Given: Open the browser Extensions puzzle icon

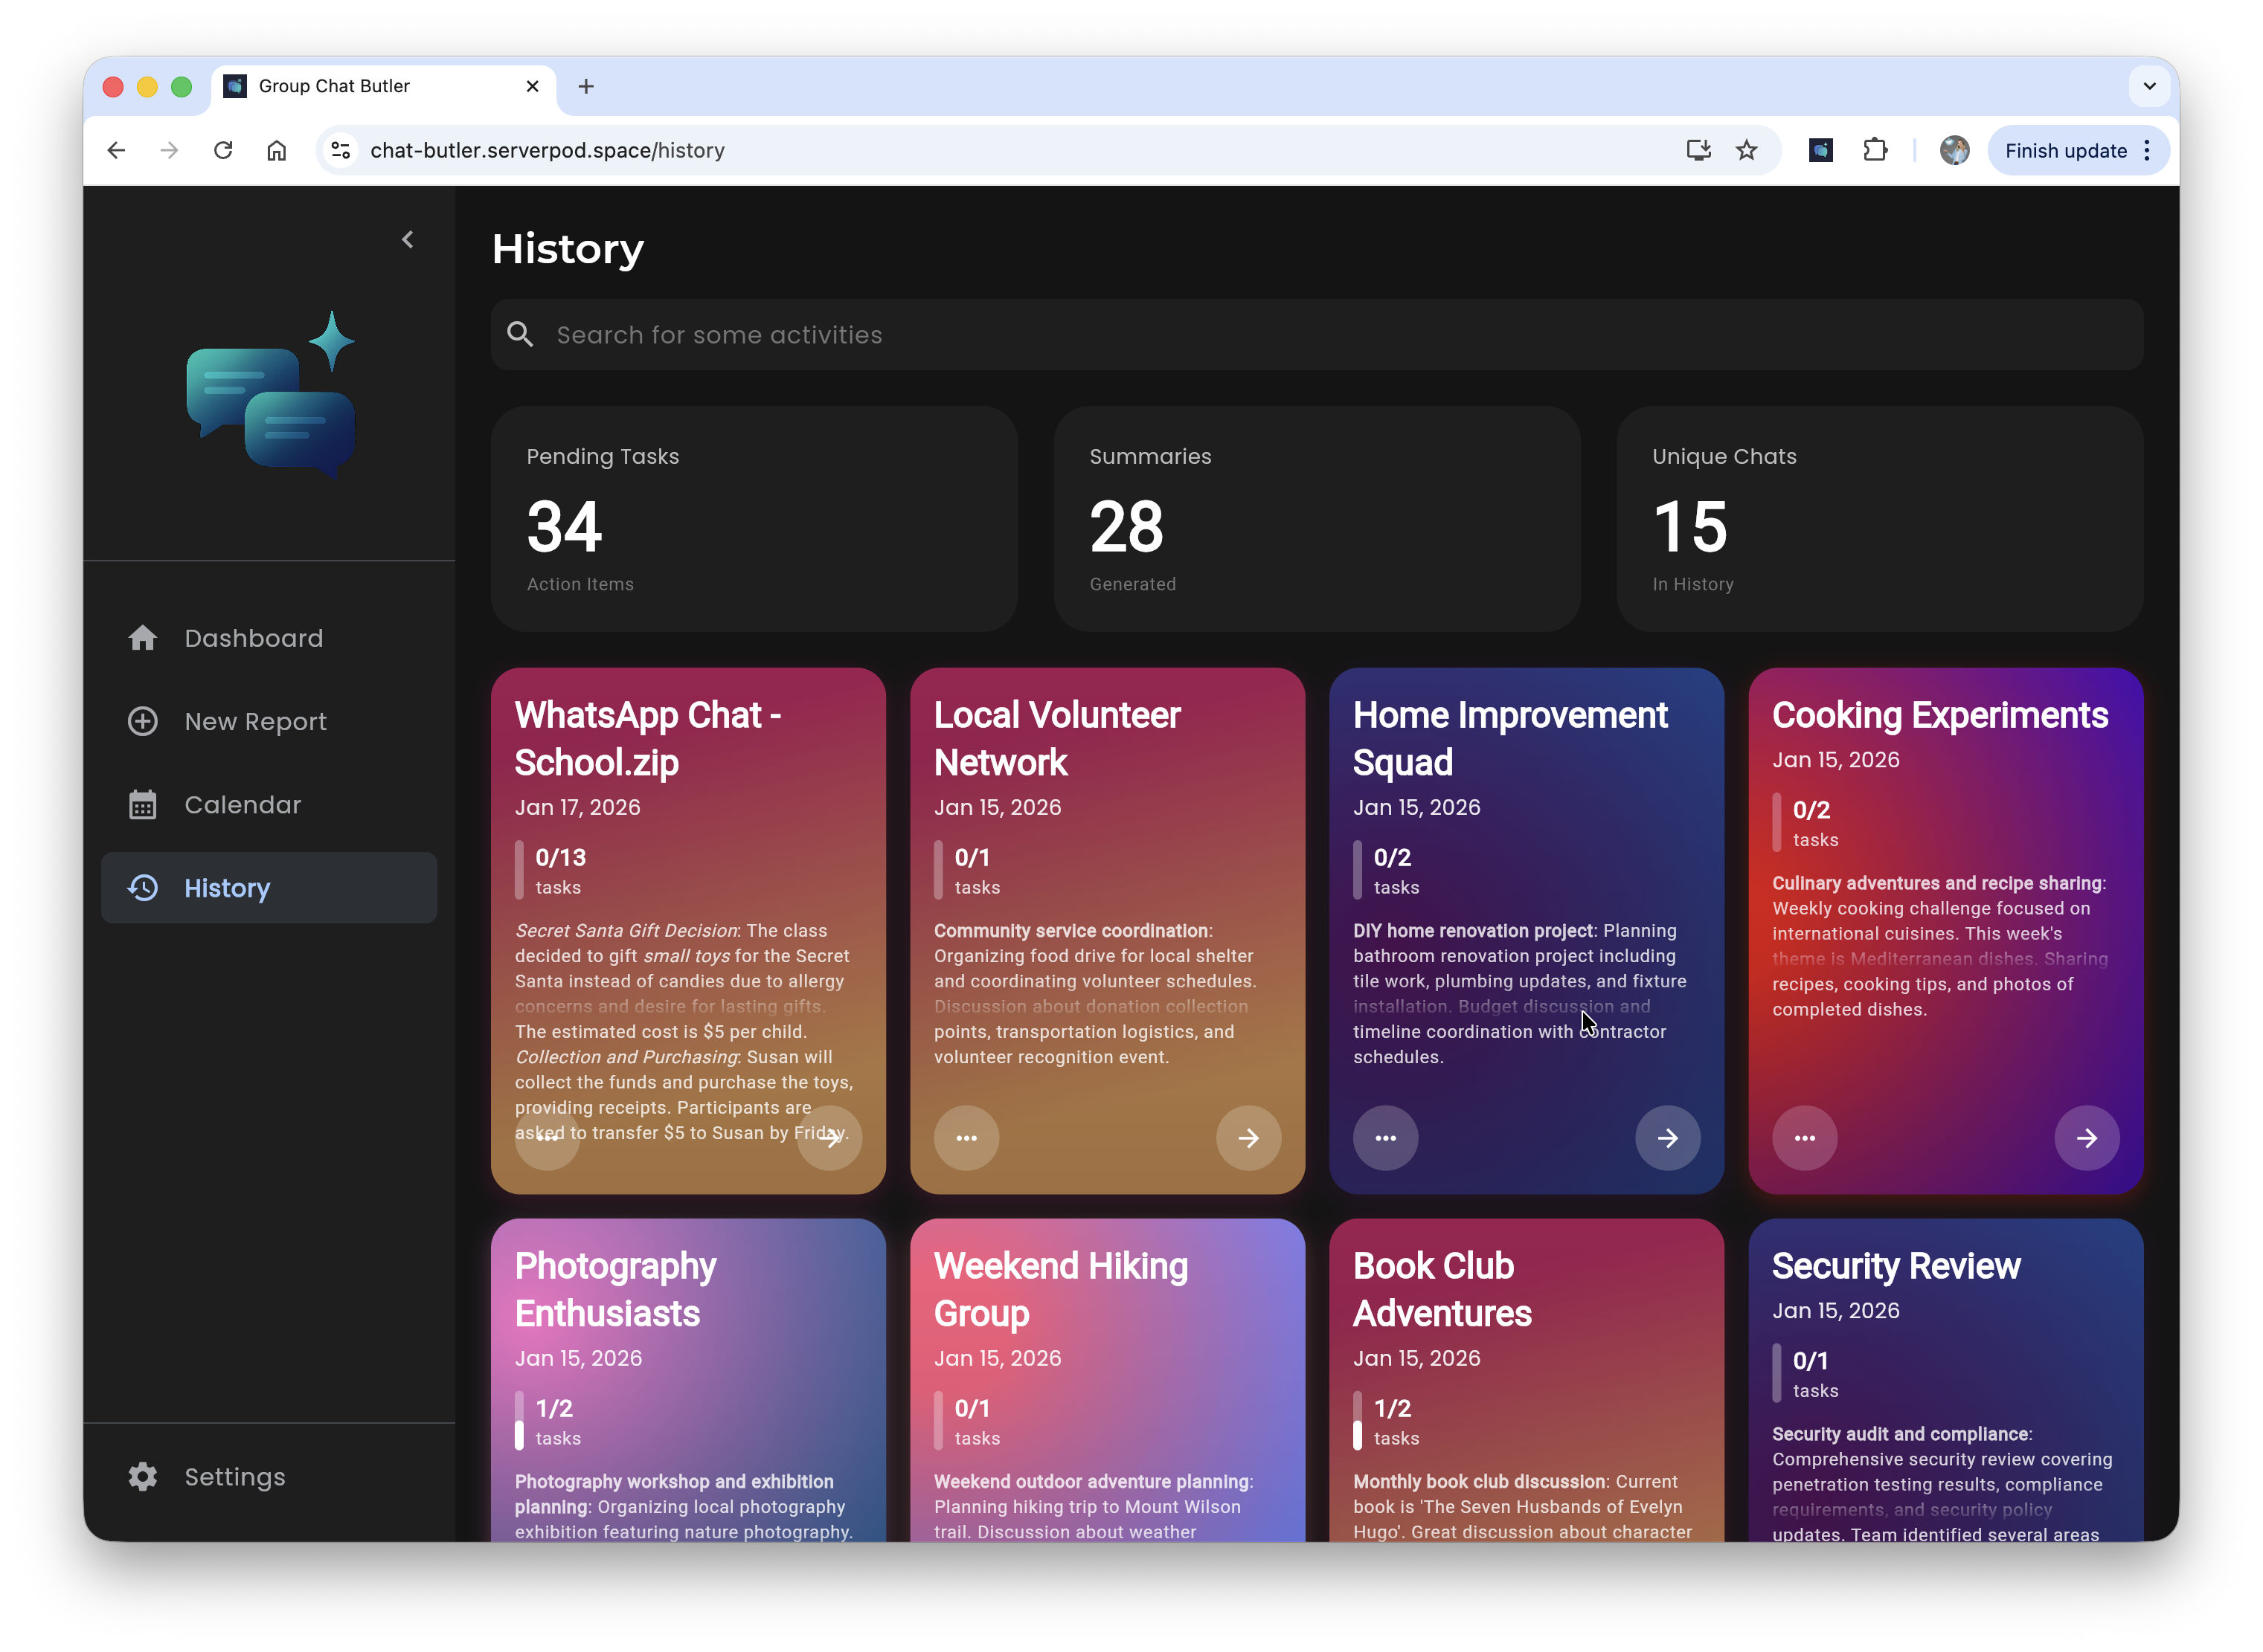Looking at the screenshot, I should tap(1875, 150).
